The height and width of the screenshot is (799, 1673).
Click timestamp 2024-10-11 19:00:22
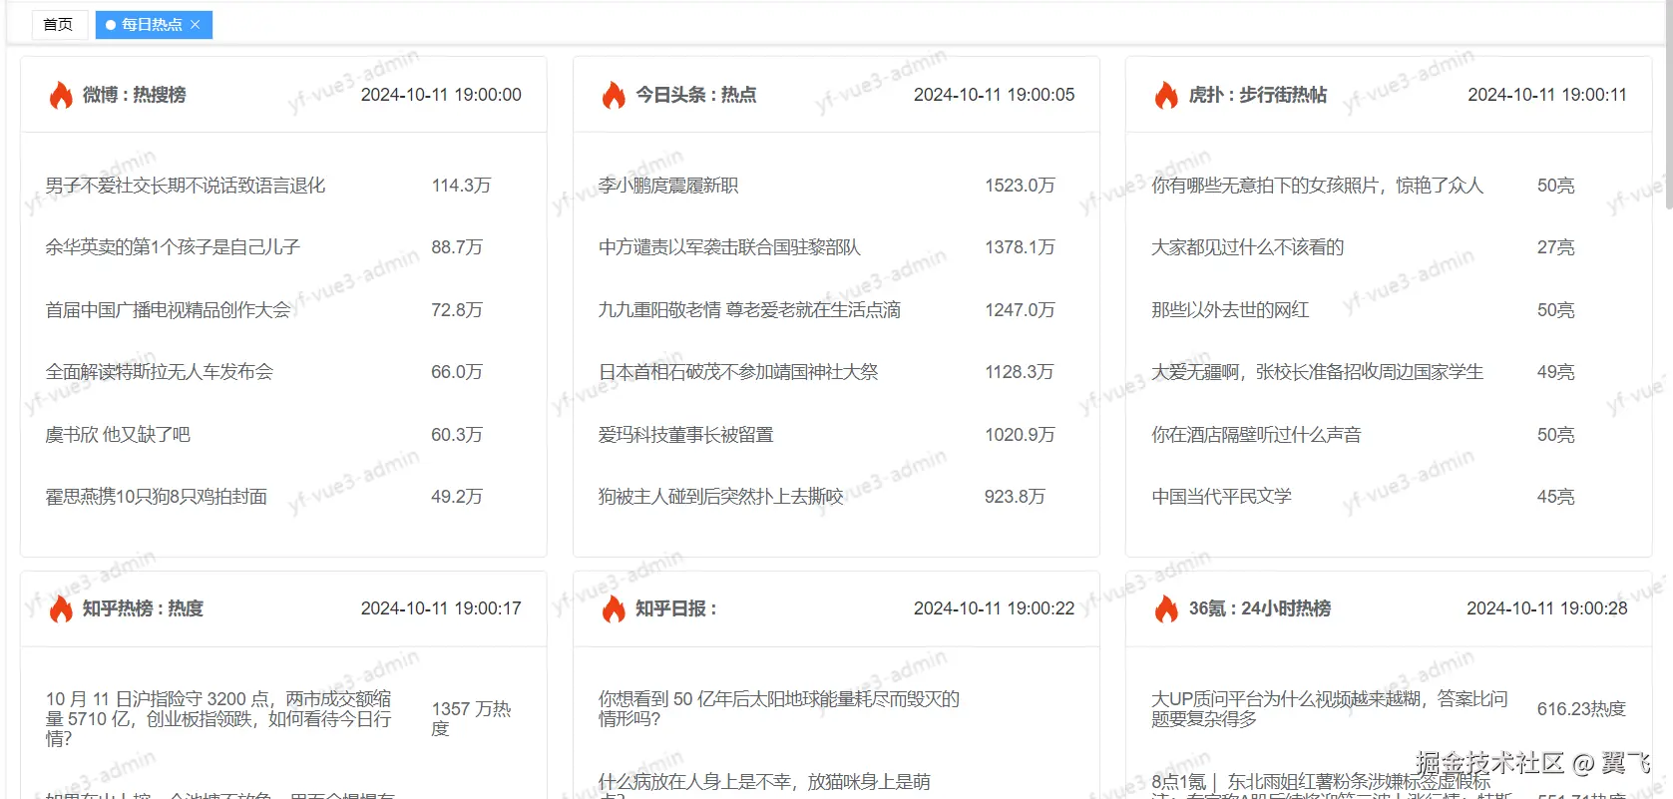(x=995, y=608)
